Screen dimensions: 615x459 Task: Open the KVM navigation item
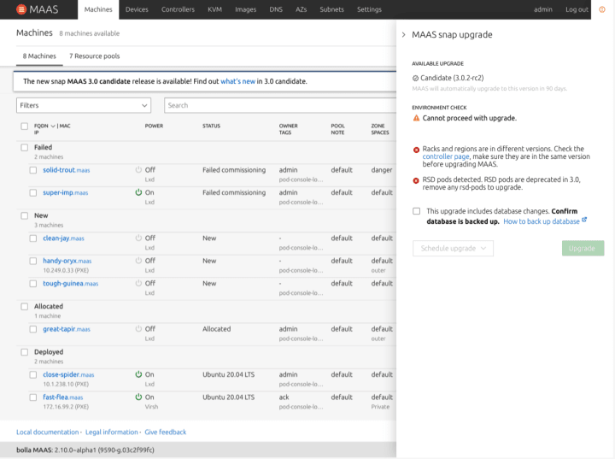215,9
